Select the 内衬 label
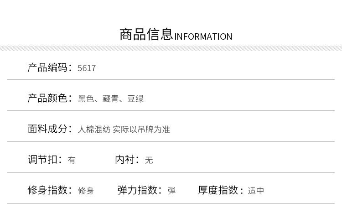 coord(124,160)
